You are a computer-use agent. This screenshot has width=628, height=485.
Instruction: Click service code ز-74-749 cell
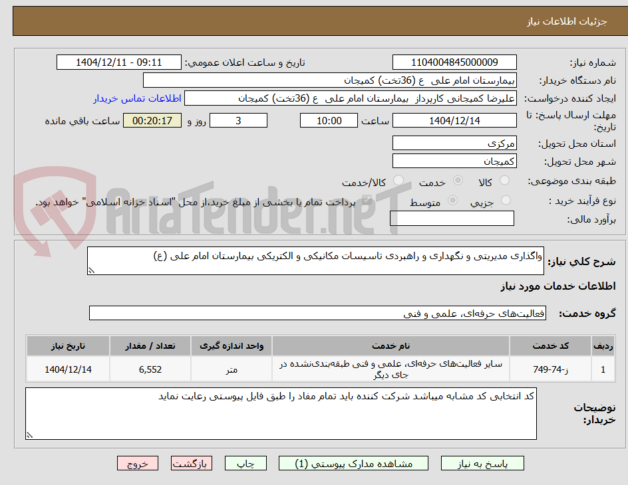click(551, 369)
